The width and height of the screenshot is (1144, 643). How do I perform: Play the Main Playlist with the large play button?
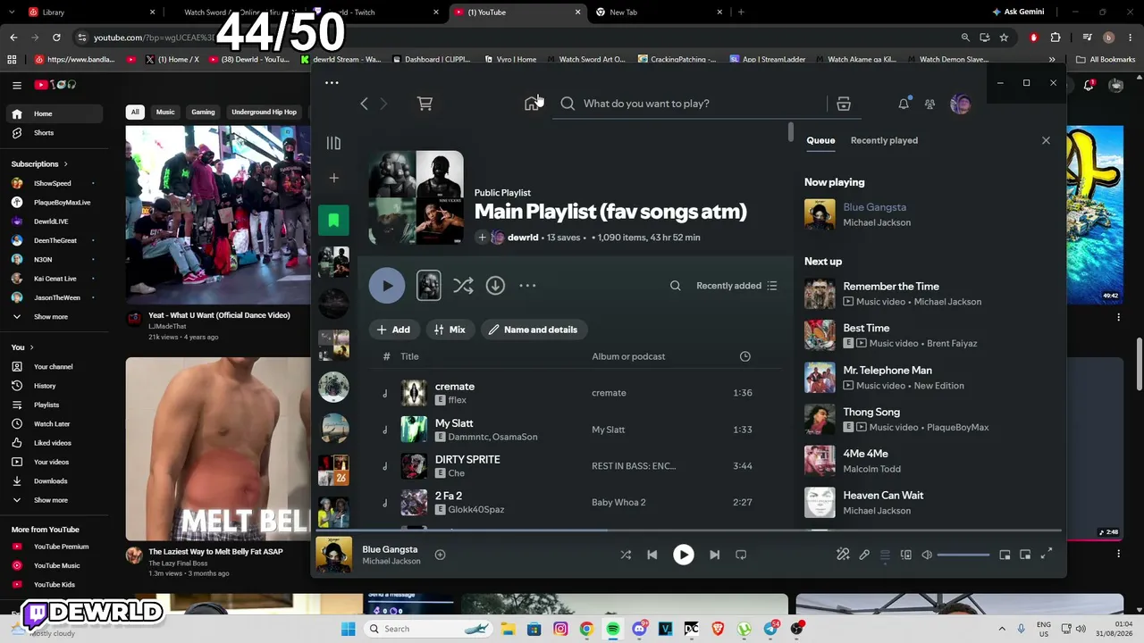(x=387, y=286)
